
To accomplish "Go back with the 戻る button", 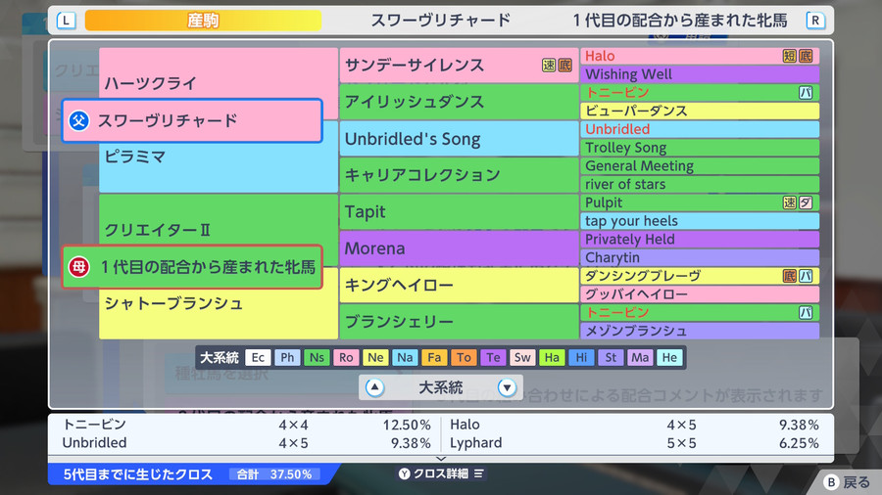I will (847, 482).
